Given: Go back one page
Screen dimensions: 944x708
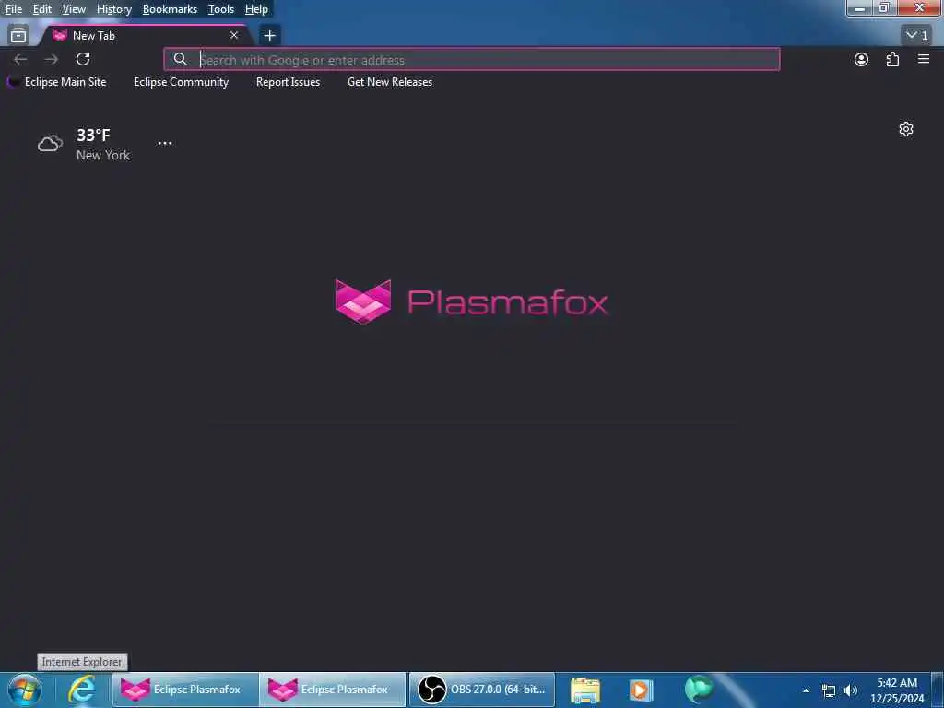Looking at the screenshot, I should tap(20, 59).
